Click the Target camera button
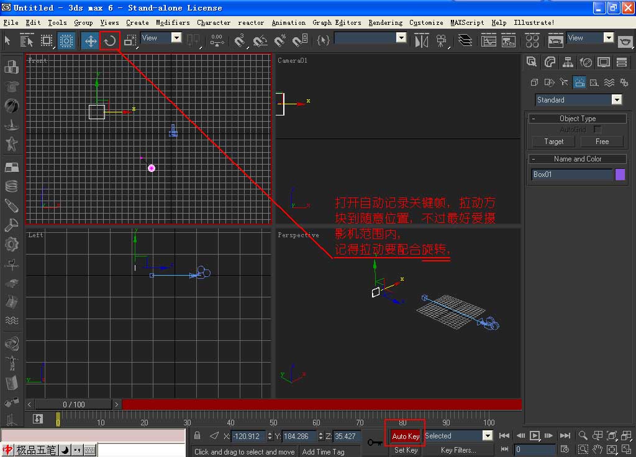636x457 pixels. (553, 142)
